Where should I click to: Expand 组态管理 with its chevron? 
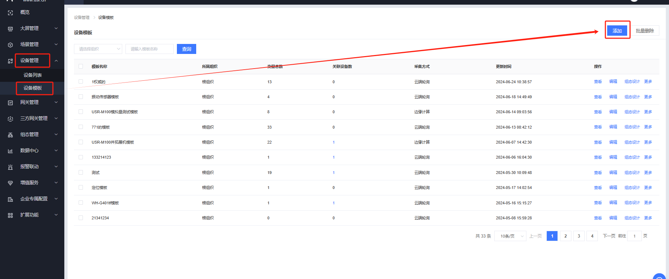[56, 134]
